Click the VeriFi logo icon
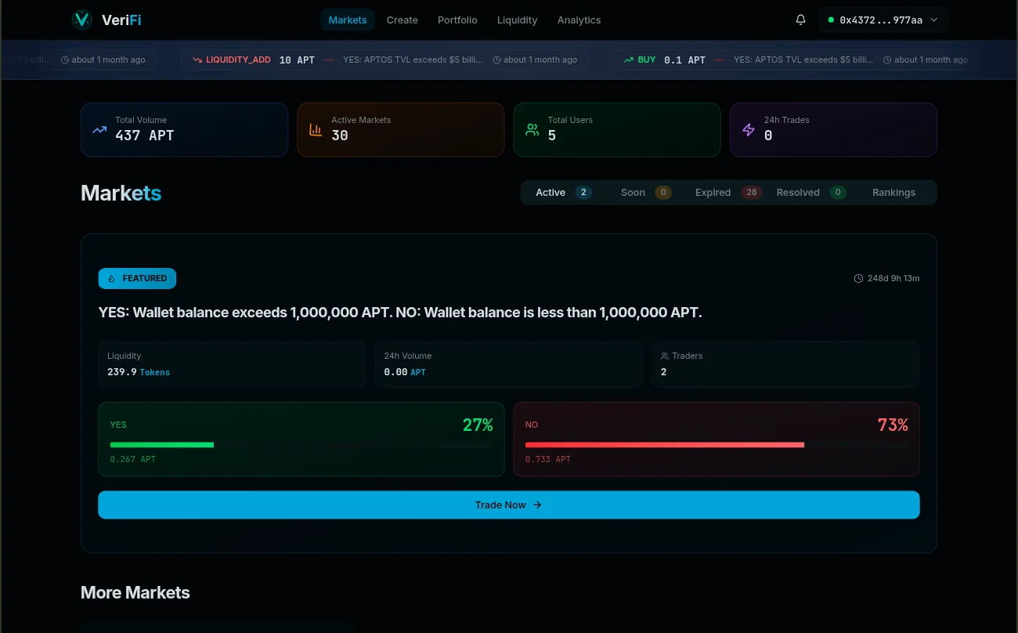Viewport: 1018px width, 633px height. click(81, 19)
